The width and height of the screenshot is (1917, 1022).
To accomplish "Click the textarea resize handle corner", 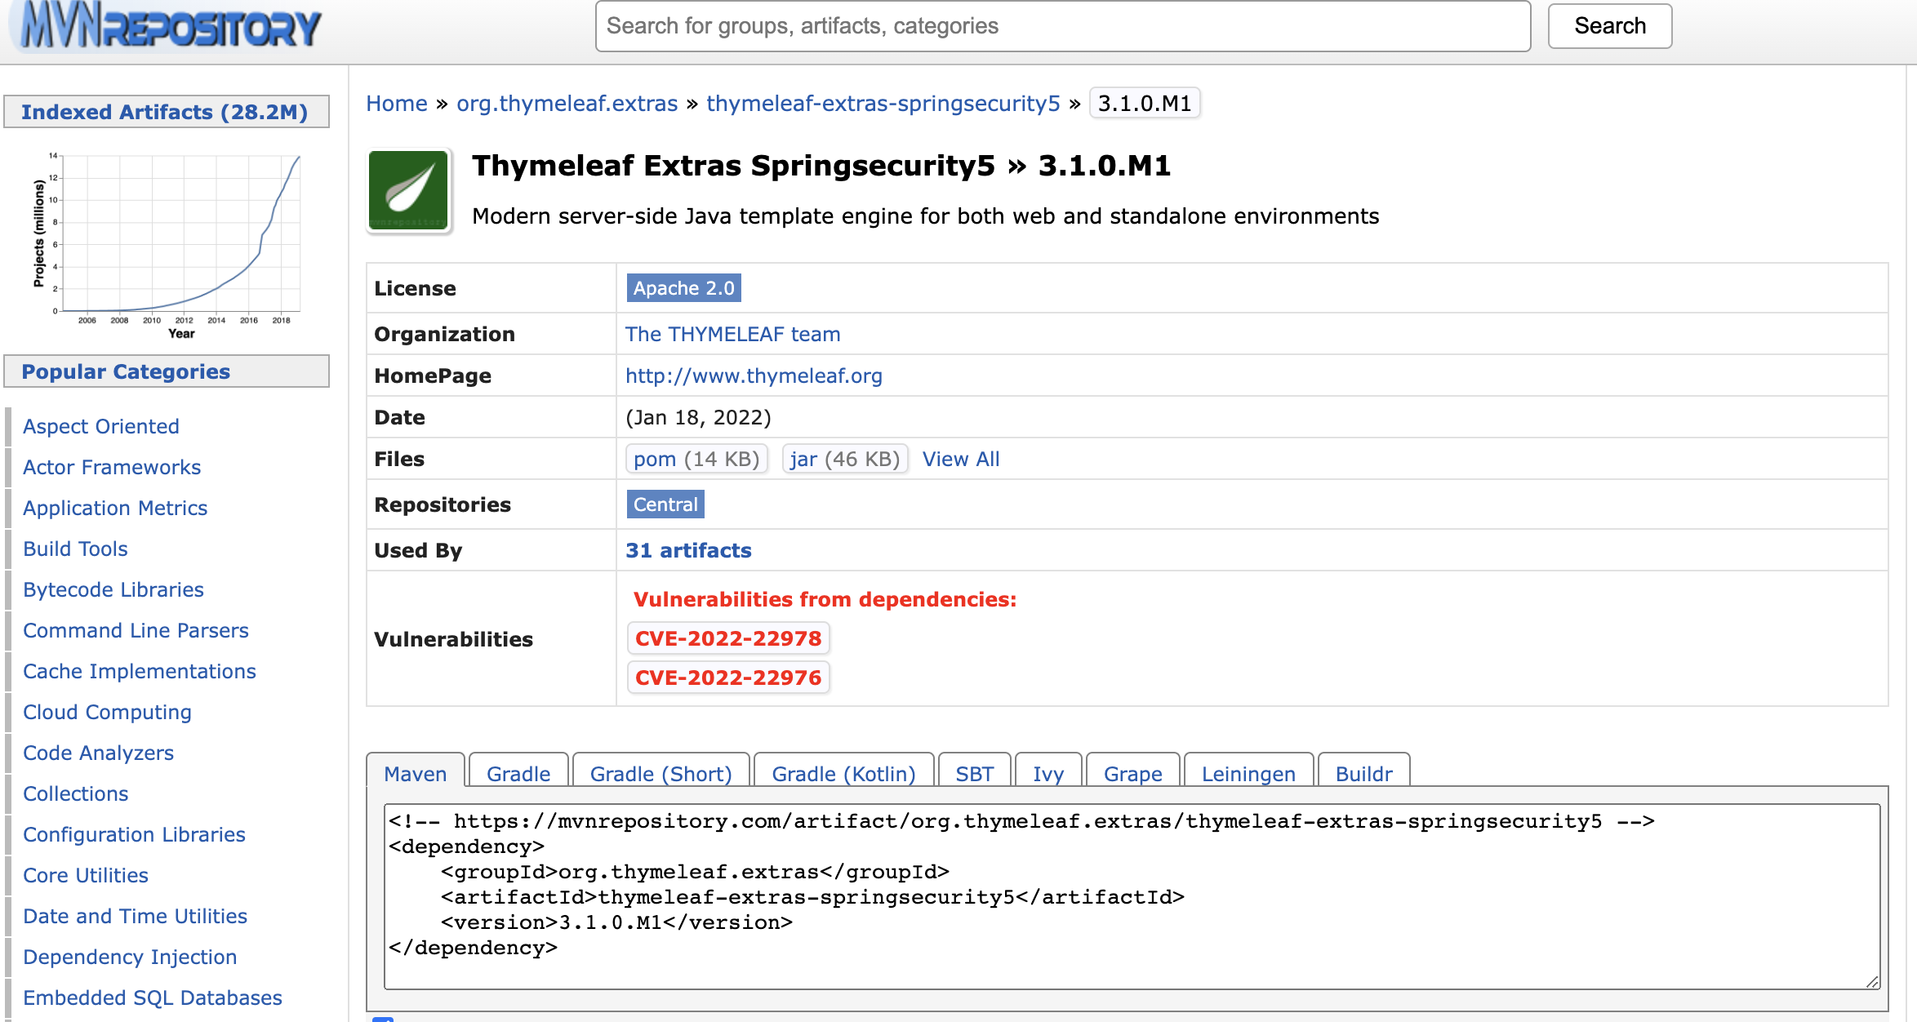I will click(x=1872, y=981).
